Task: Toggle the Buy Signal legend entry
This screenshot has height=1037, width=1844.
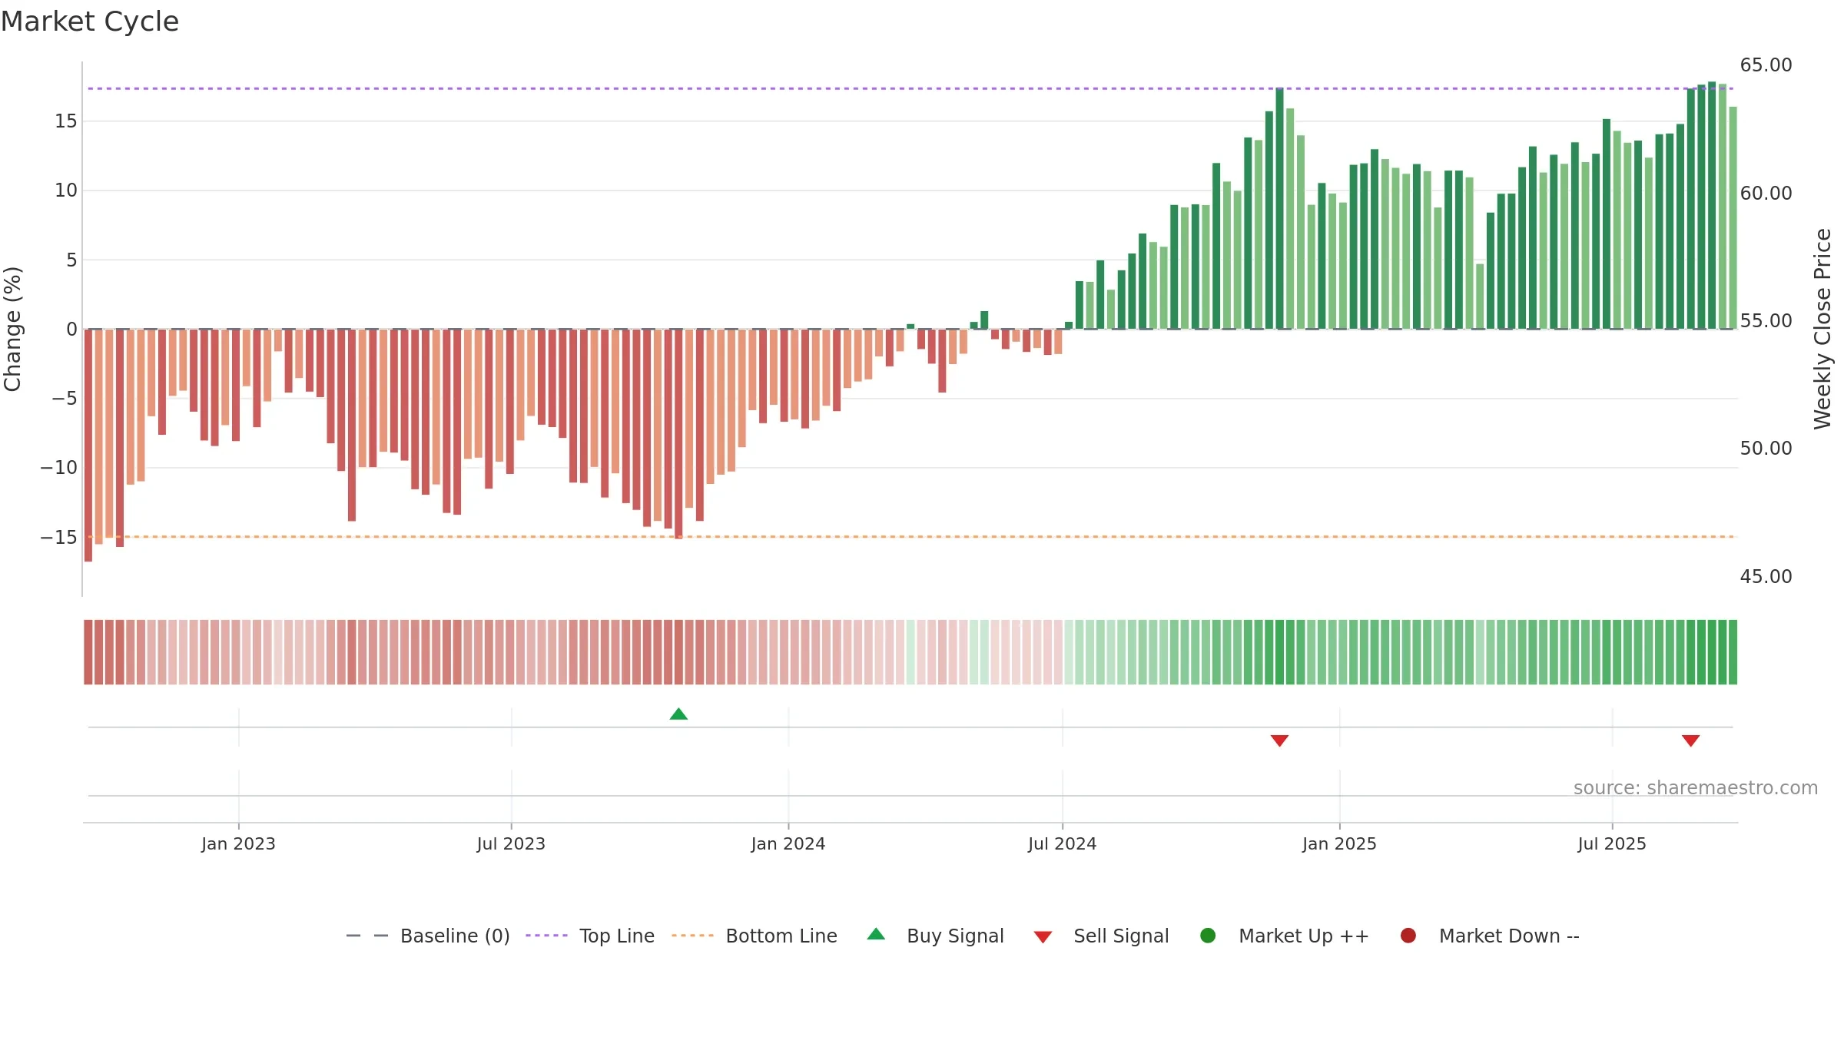Action: tap(935, 936)
